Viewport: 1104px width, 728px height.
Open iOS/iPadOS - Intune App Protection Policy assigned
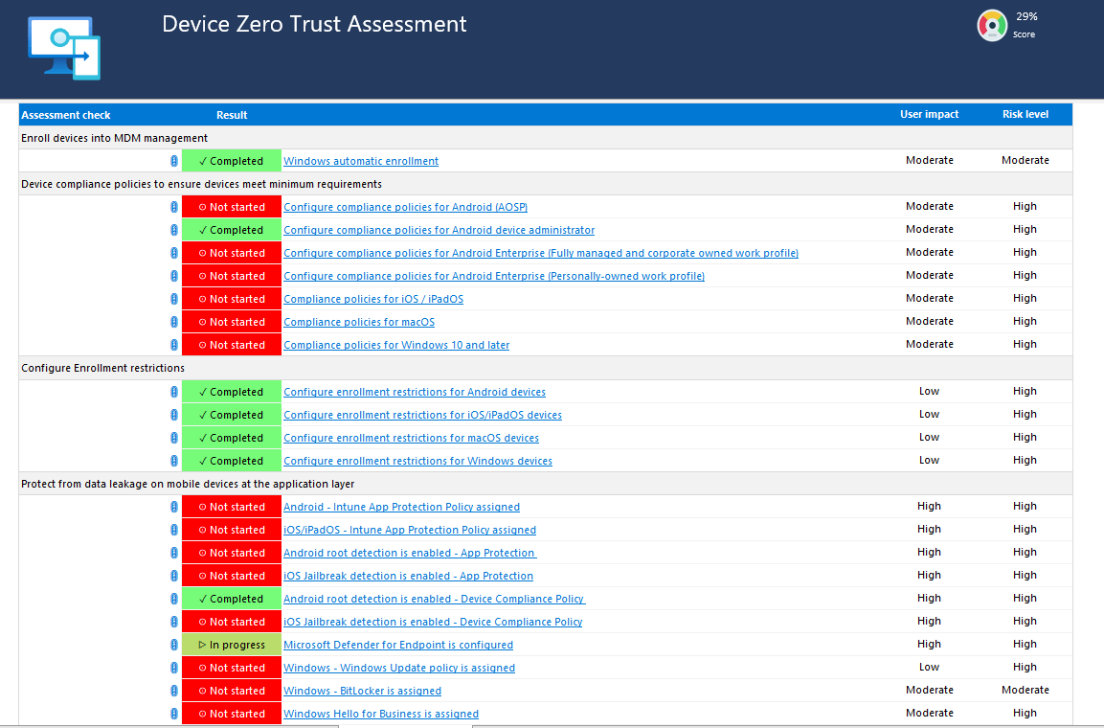pos(410,530)
